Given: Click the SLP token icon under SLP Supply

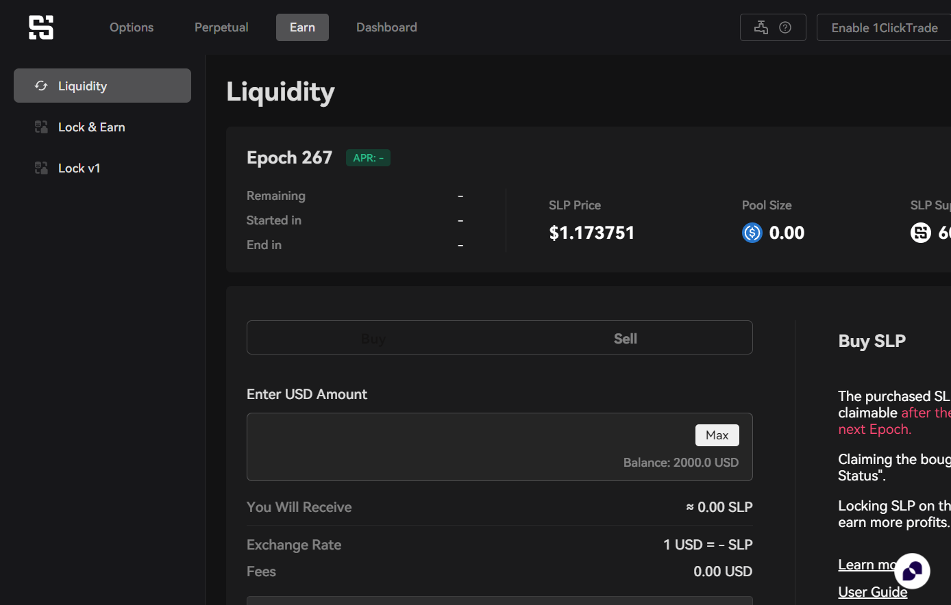Looking at the screenshot, I should (921, 233).
